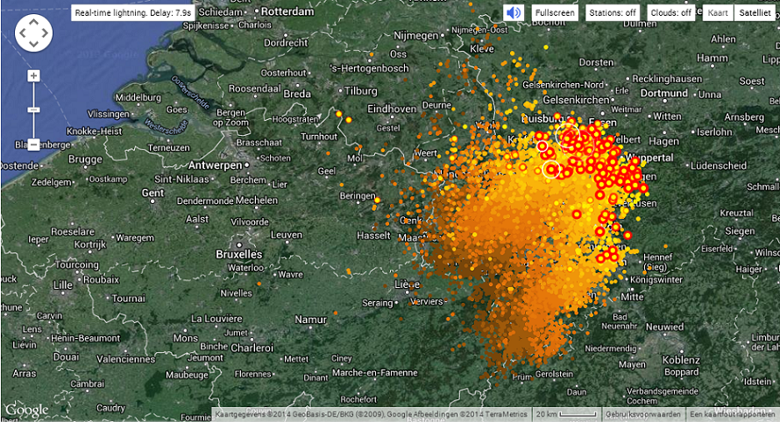Switch to Satelliet map view
The image size is (780, 422).
pyautogui.click(x=755, y=12)
